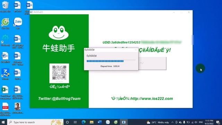Open the Zalo desktop shortcut
Viewport: 222px width, 125px height.
point(18,23)
